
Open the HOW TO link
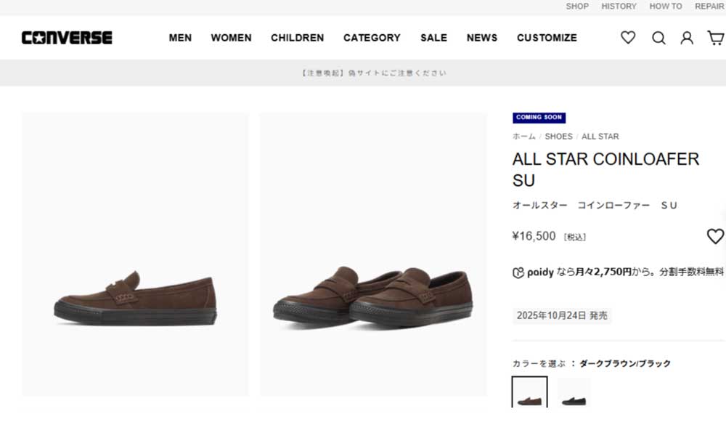coord(666,7)
